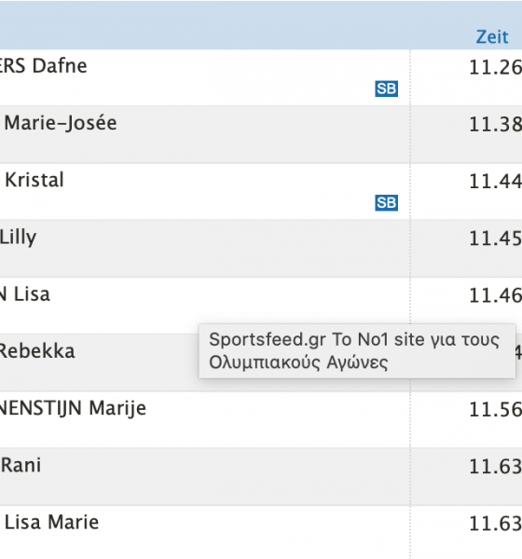Click the SB badge in Kristal's row
The width and height of the screenshot is (522, 559).
(387, 203)
